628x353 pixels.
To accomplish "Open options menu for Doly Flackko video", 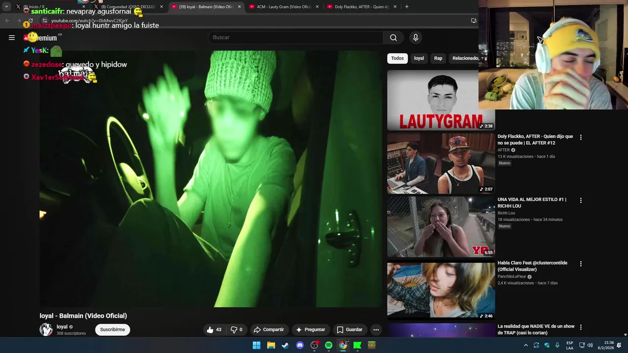I will click(581, 137).
